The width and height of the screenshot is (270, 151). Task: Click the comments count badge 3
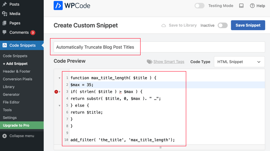pos(33,33)
